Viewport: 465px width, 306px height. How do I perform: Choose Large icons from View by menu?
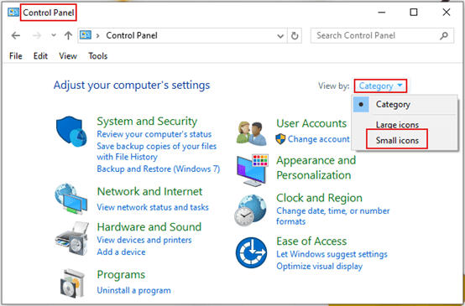pos(397,124)
